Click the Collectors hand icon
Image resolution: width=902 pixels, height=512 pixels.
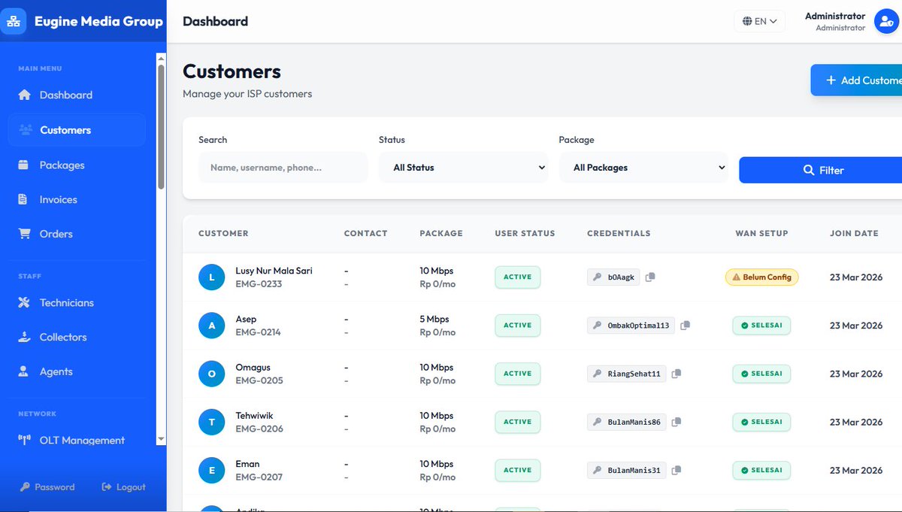[x=24, y=337]
